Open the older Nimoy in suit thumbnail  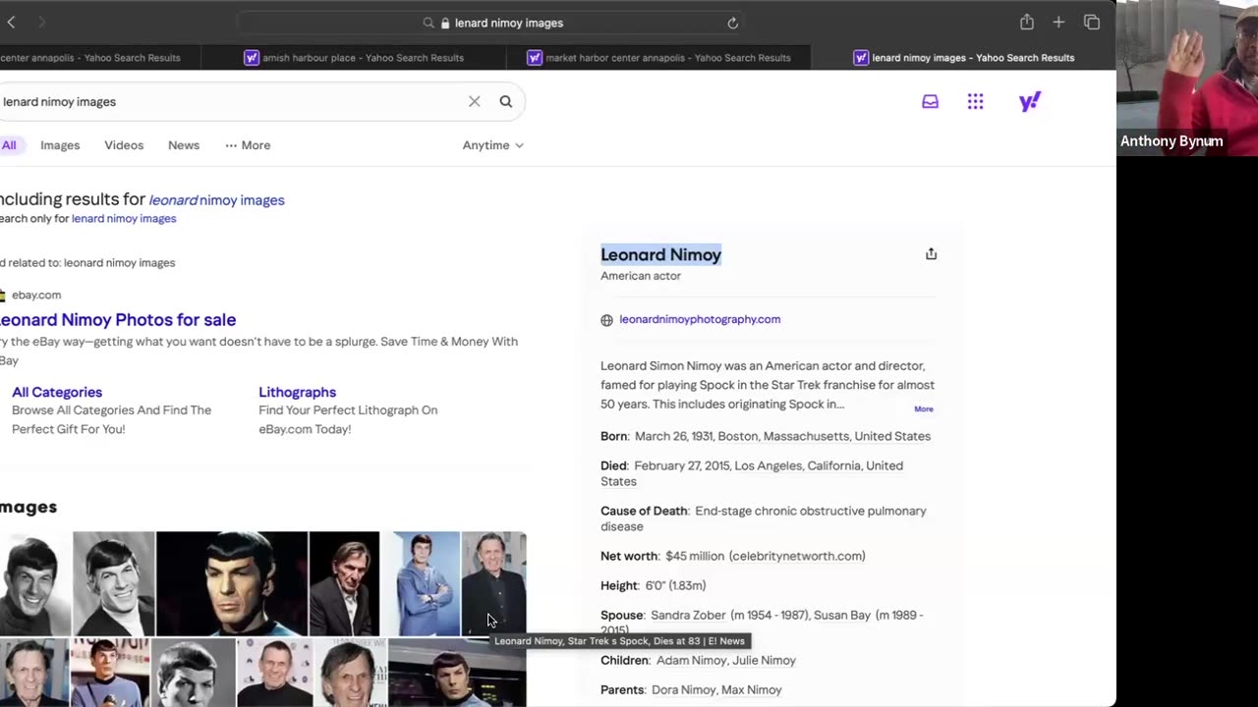pos(344,583)
